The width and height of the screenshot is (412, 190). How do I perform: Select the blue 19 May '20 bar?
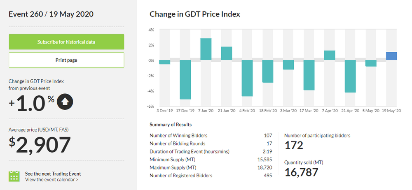coord(391,56)
